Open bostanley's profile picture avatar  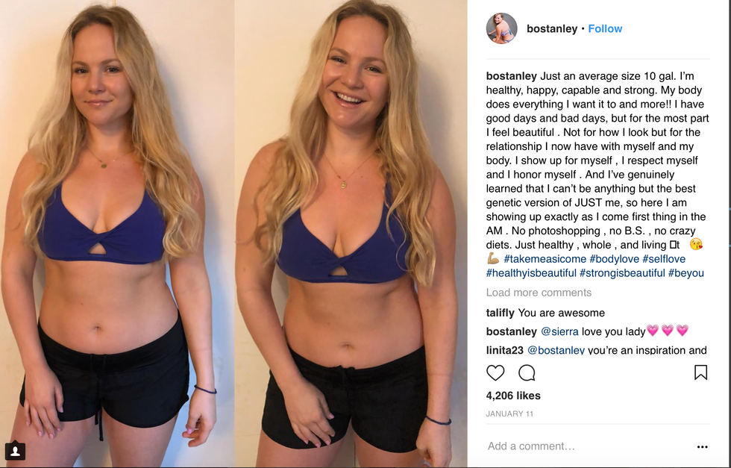(501, 28)
